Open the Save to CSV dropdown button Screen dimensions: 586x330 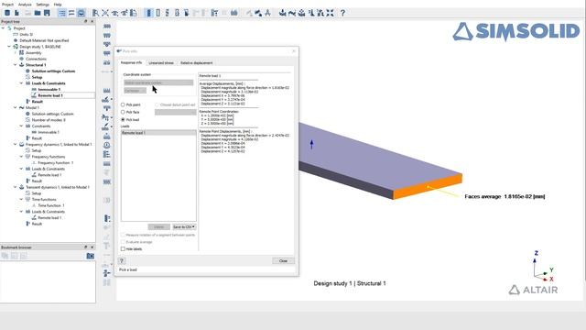coord(184,226)
